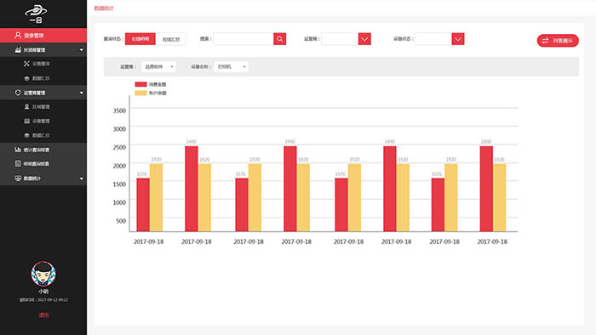Screen dimensions: 596x335
Task: Click the 运营商管理 shield icon
Action: (18, 93)
